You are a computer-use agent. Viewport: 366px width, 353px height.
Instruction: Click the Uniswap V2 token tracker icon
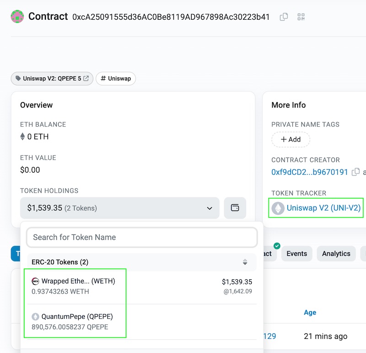[278, 208]
